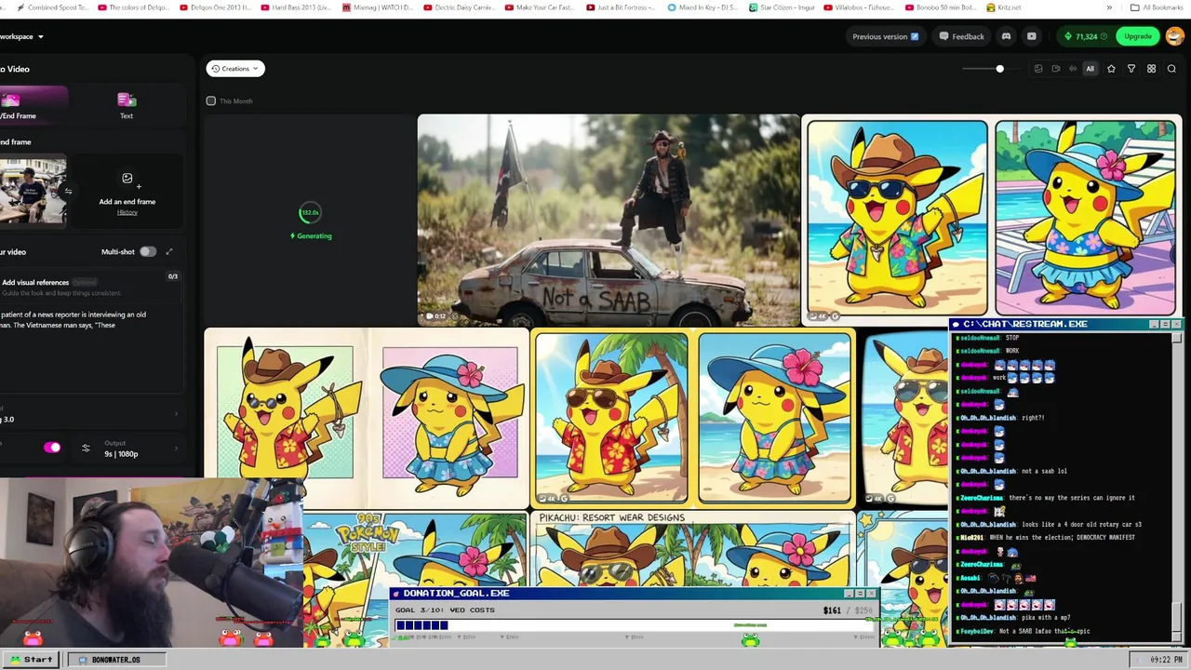Viewport: 1191px width, 670px height.
Task: Open highlighted cowboy Pikachu with palm tree
Action: [x=611, y=418]
